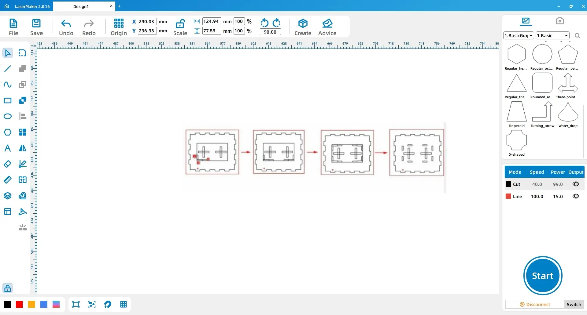The height and width of the screenshot is (315, 587).
Task: Click the Switch button
Action: click(x=574, y=304)
